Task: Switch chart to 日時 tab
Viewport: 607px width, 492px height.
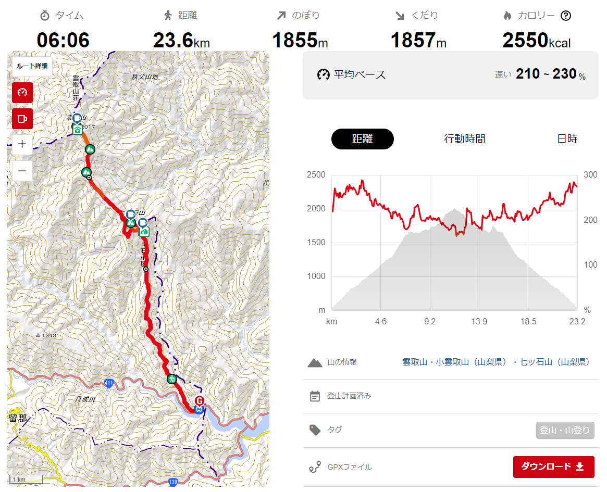Action: click(x=567, y=139)
